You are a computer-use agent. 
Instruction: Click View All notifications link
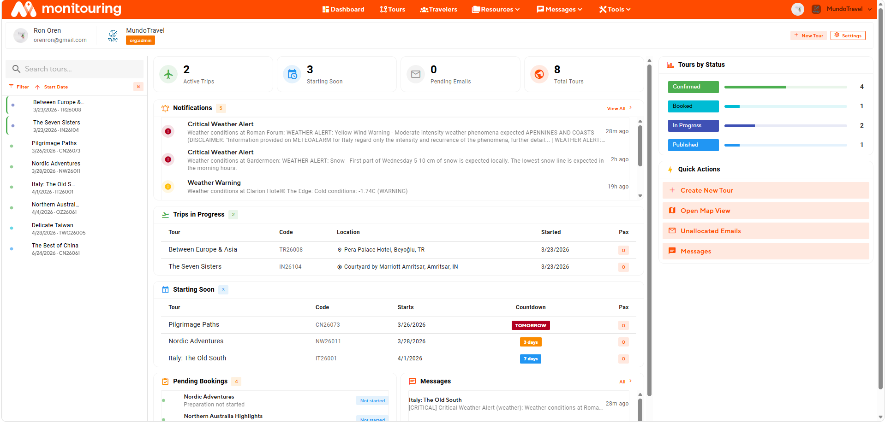[618, 109]
